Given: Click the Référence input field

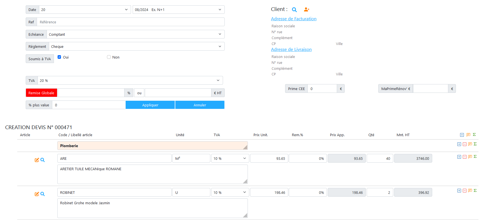Looking at the screenshot, I should tap(131, 22).
